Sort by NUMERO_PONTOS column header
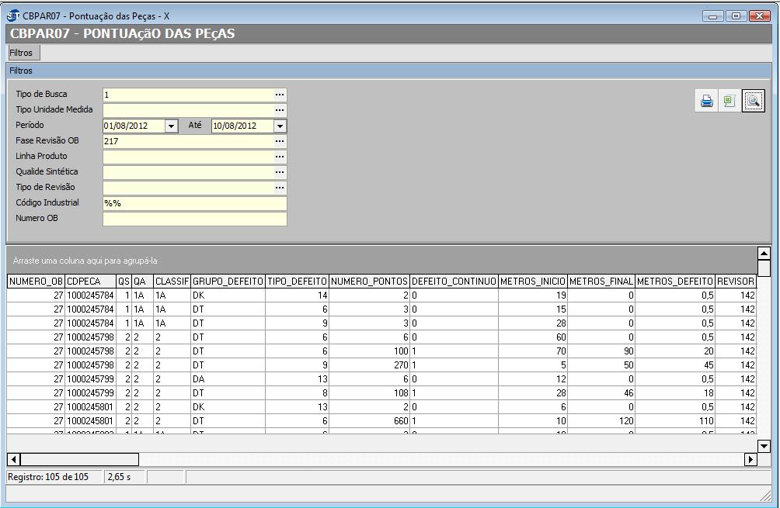 point(369,282)
